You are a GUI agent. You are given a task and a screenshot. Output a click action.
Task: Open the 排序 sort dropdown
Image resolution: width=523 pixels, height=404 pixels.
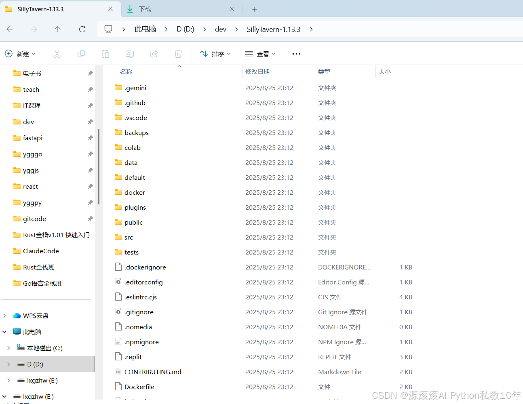click(x=215, y=54)
